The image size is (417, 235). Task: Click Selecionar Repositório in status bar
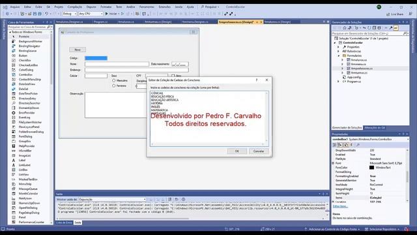[382, 229]
